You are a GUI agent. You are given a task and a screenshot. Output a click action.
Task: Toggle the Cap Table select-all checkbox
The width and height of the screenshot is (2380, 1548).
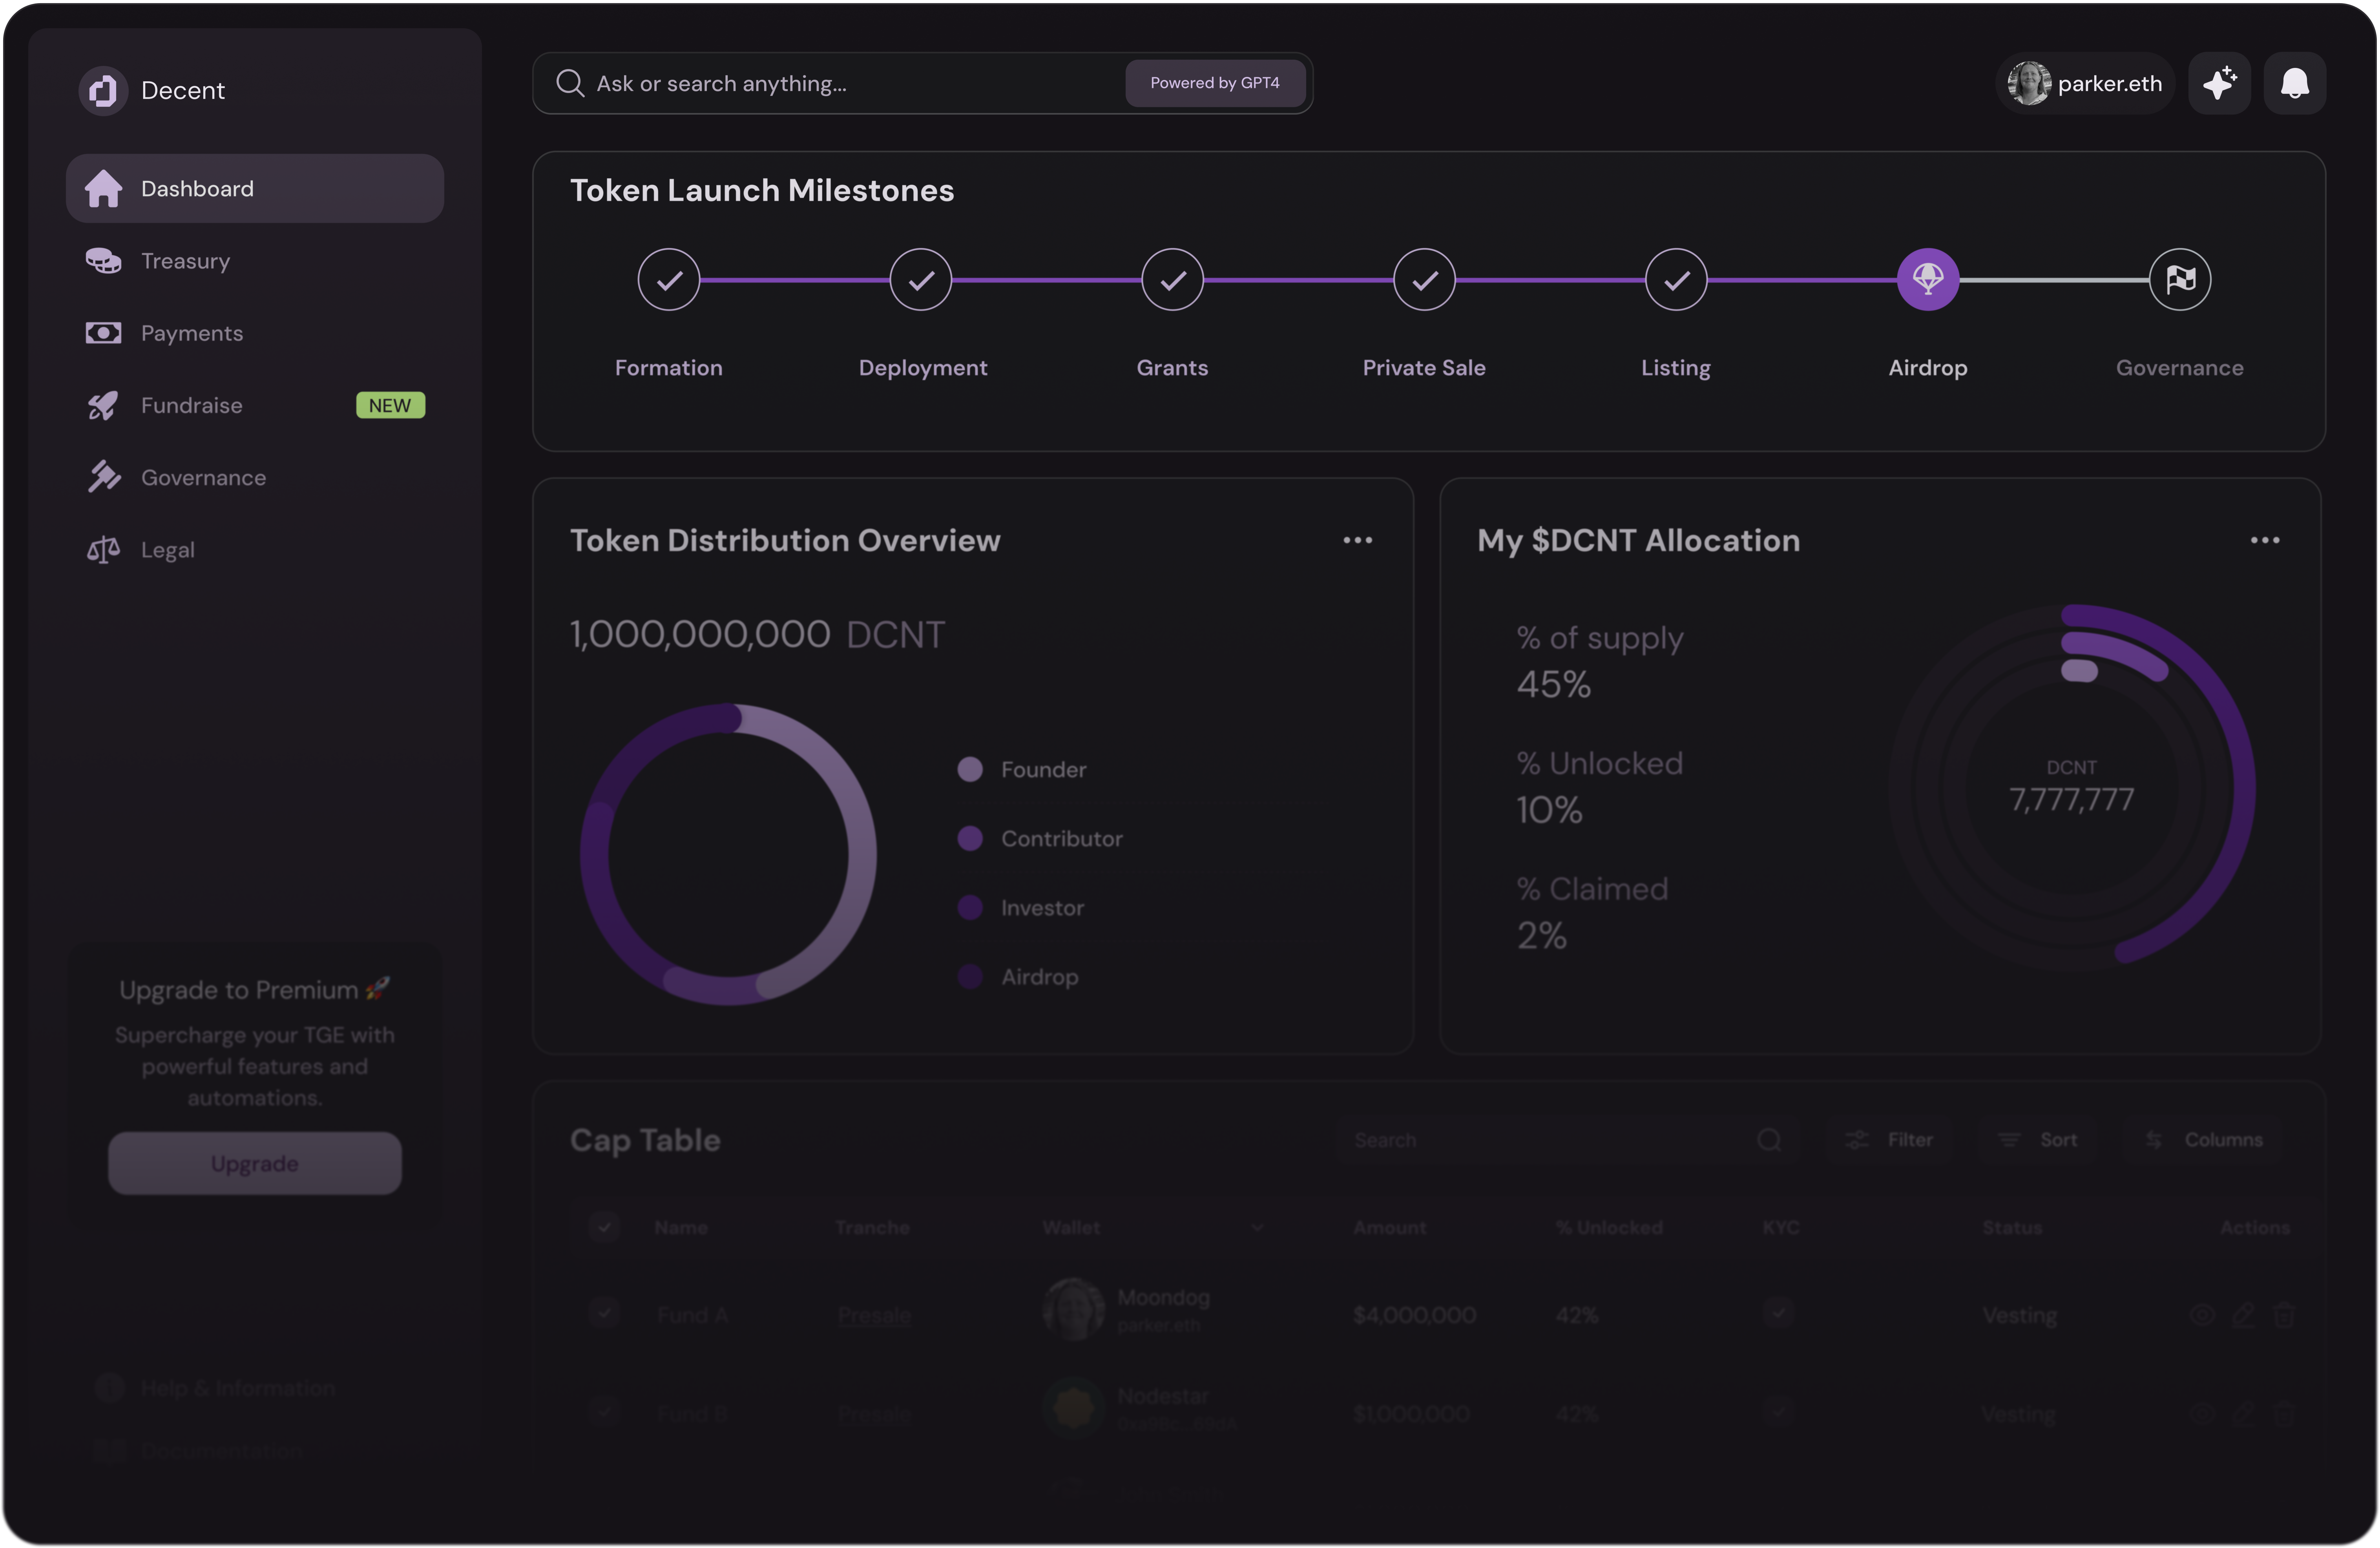point(604,1226)
